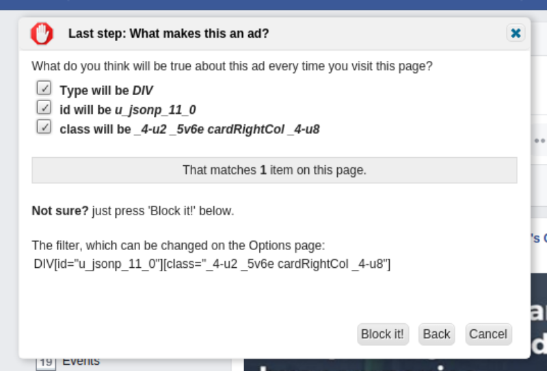
Task: Cancel the ad blocking wizard
Action: coord(488,334)
